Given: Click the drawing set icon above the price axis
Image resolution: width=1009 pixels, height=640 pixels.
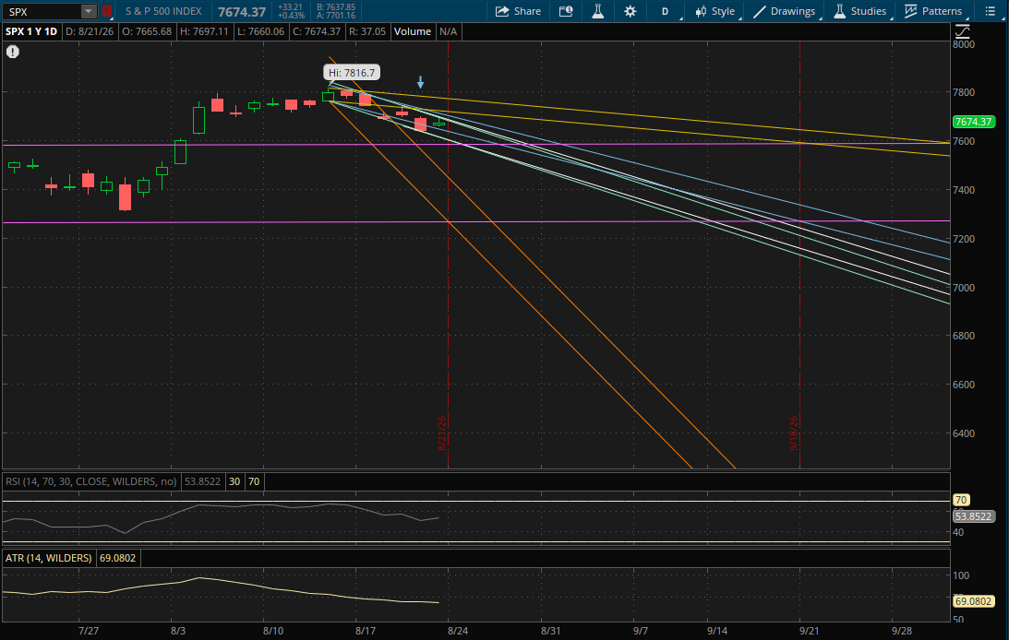Looking at the screenshot, I should point(962,30).
